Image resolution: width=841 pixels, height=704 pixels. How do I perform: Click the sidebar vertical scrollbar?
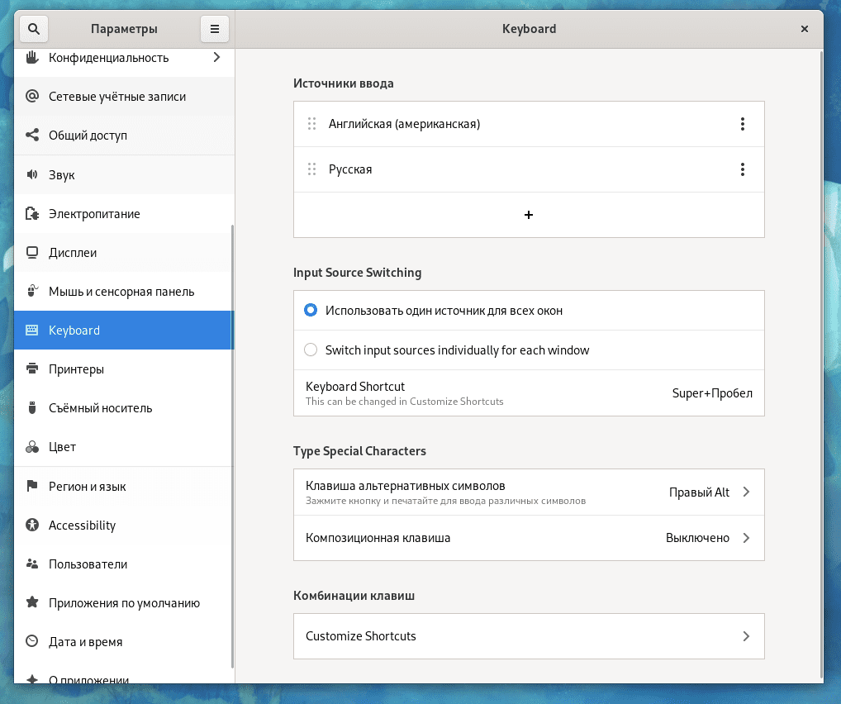[x=232, y=446]
